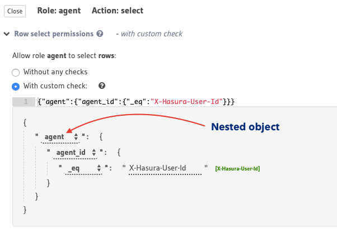The image size is (337, 232).
Task: Open help icon beside Row select permissions
Action: (x=100, y=34)
